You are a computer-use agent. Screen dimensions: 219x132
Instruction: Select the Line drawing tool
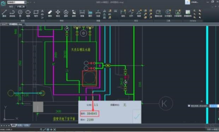coord(4,13)
